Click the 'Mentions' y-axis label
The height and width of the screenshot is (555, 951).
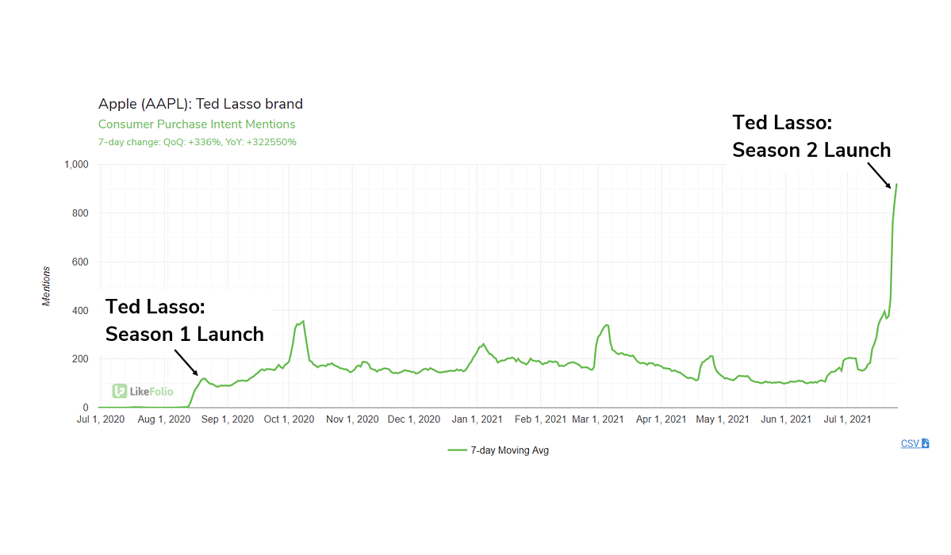coord(46,285)
